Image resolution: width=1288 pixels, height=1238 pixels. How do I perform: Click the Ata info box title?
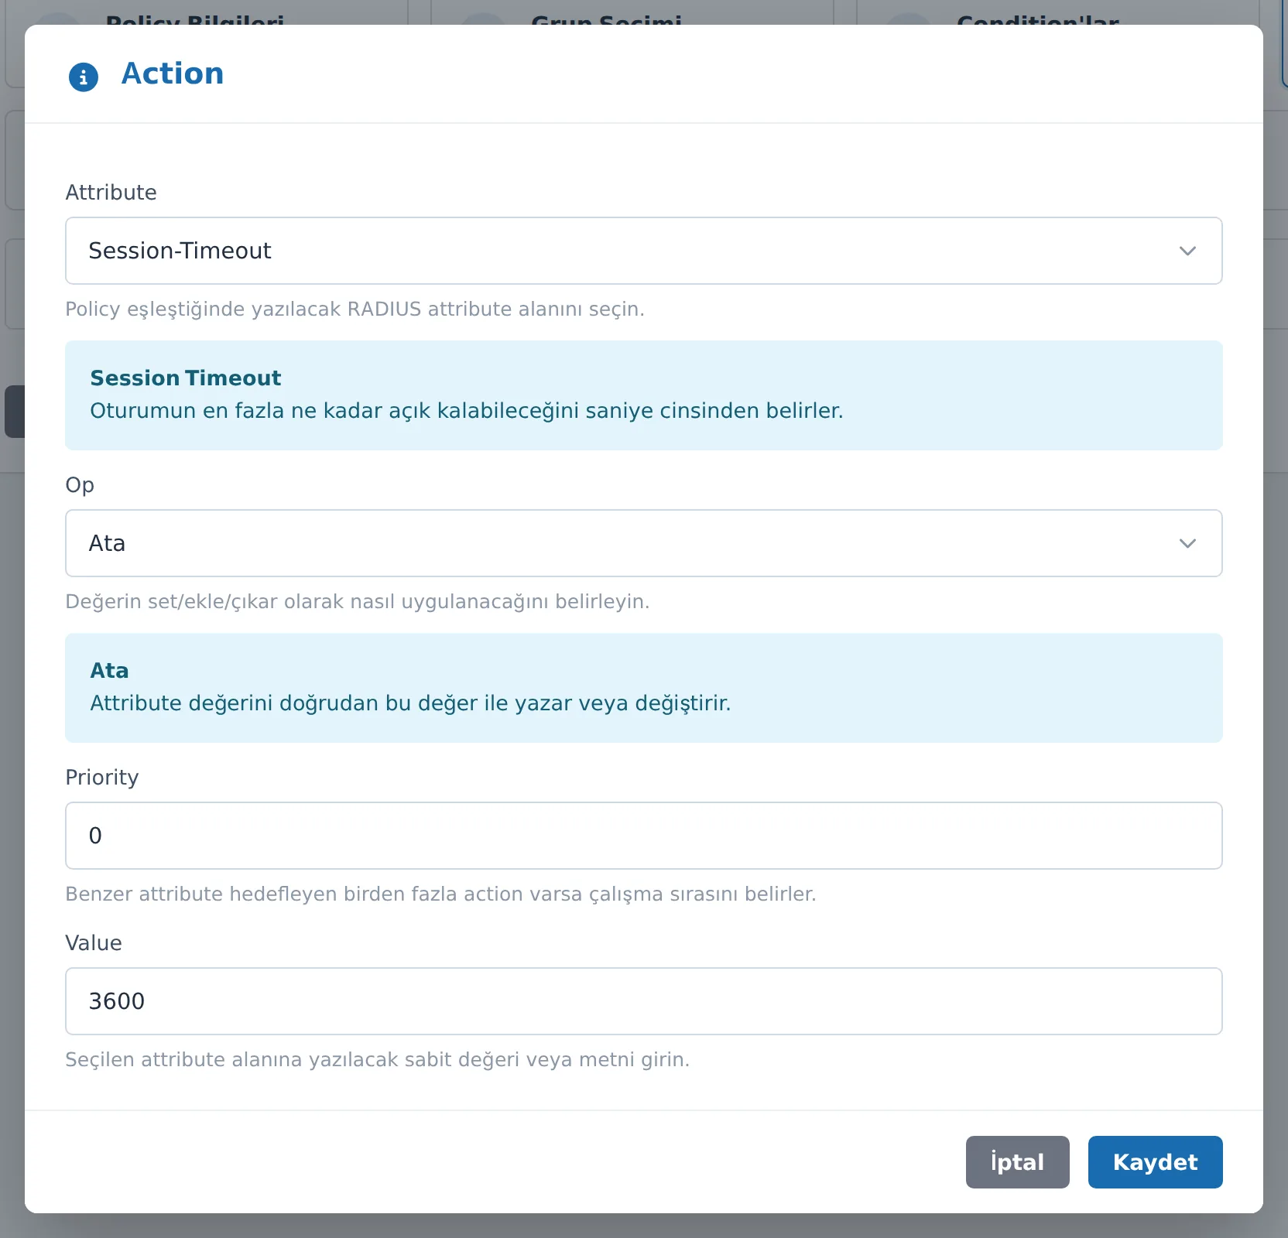pos(109,670)
